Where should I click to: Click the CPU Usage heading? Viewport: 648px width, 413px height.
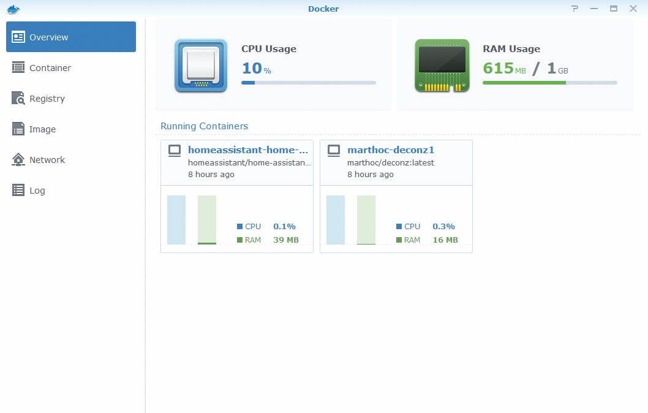pyautogui.click(x=269, y=49)
